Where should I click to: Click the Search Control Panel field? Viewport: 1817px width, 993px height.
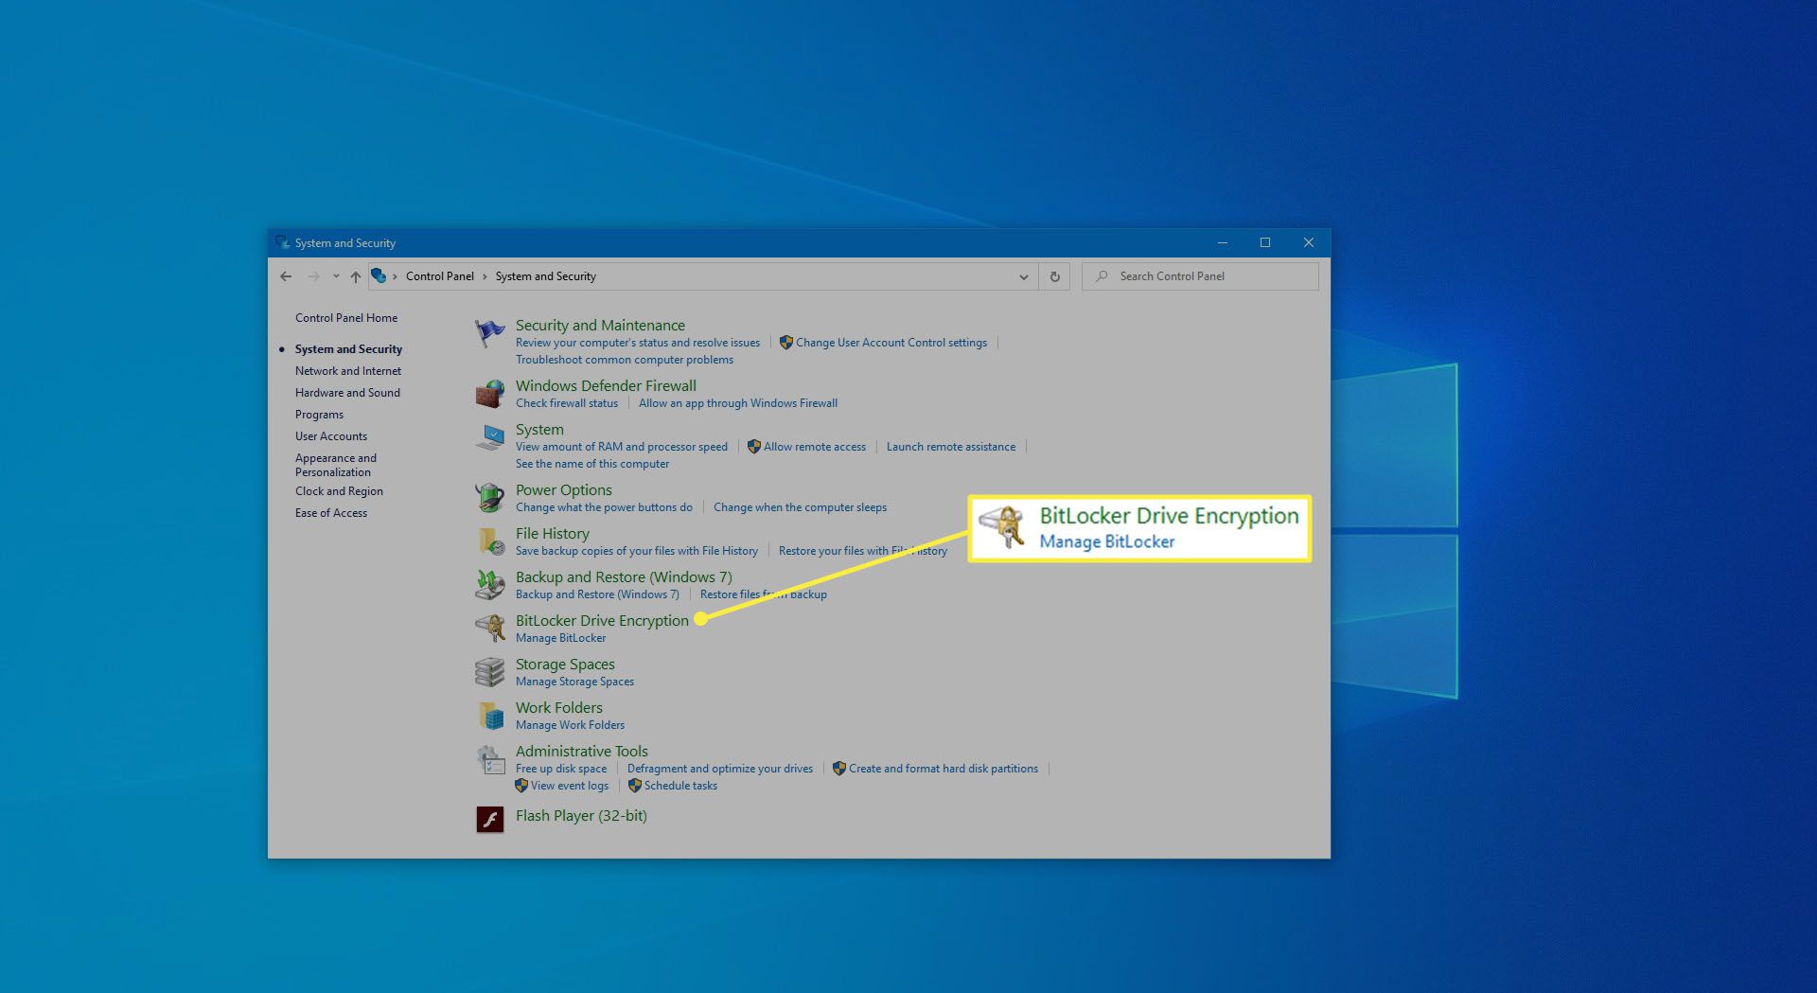(x=1200, y=276)
